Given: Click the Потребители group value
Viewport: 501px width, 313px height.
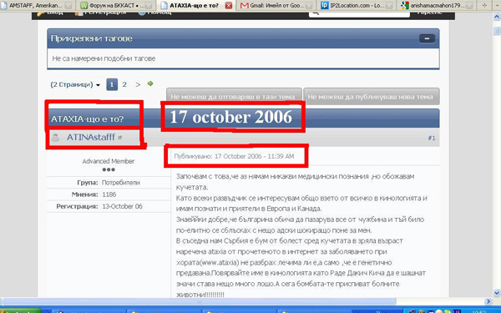Looking at the screenshot, I should point(121,183).
